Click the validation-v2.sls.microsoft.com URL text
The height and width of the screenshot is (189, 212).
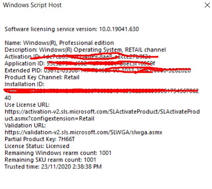coord(84,132)
